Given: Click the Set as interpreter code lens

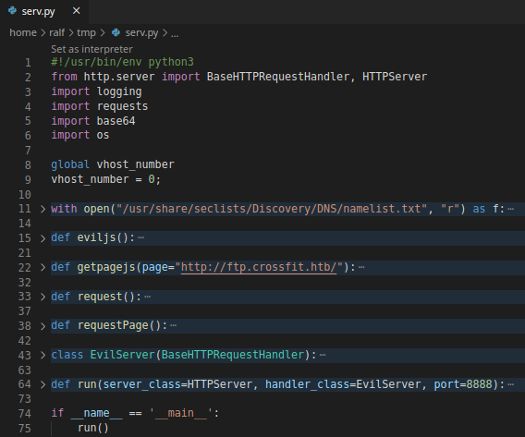Looking at the screenshot, I should (x=92, y=50).
